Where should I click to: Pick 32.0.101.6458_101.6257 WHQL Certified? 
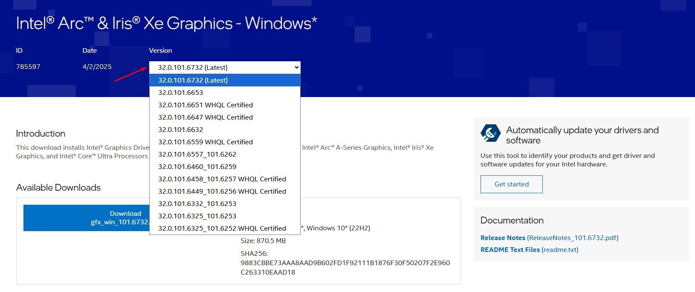(225, 179)
